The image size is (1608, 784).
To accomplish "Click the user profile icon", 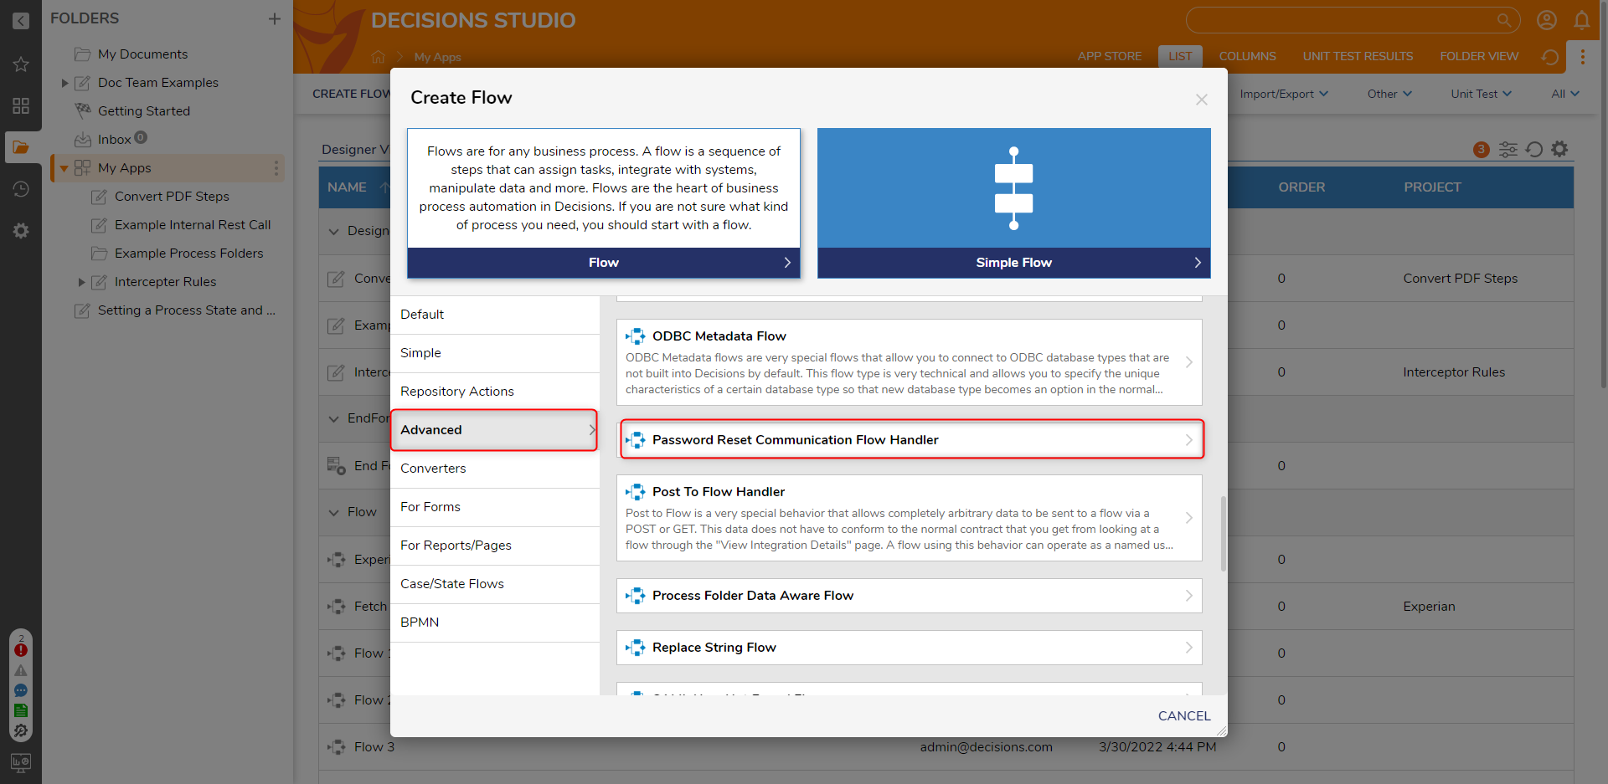I will pyautogui.click(x=1547, y=20).
